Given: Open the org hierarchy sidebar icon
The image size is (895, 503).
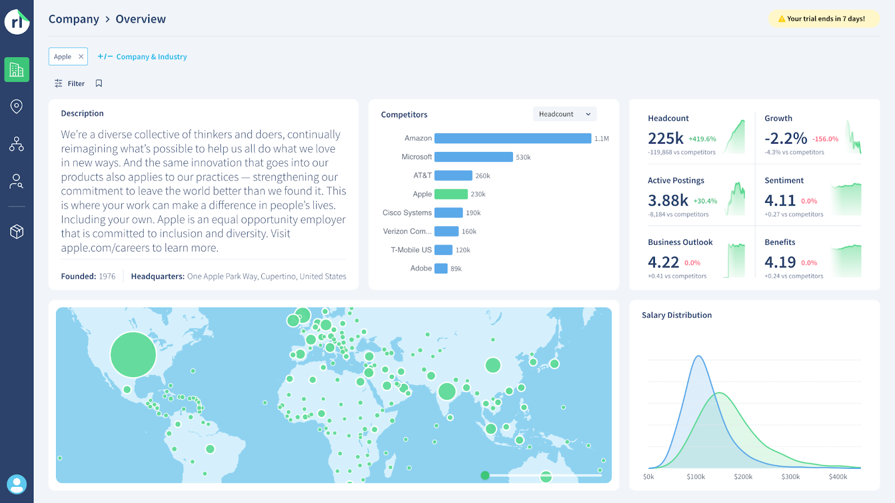Looking at the screenshot, I should click(x=17, y=144).
